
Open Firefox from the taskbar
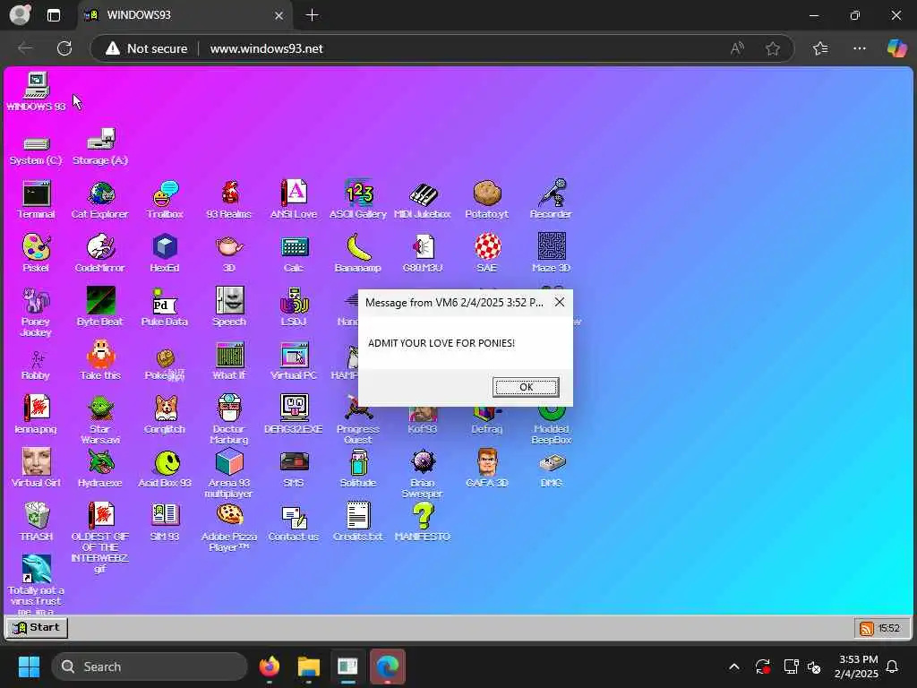pos(270,666)
